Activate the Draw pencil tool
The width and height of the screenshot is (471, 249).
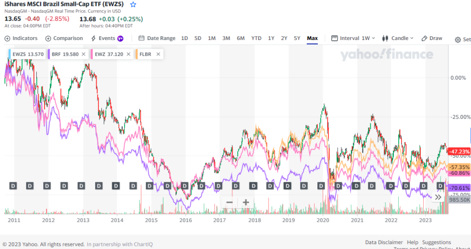coord(432,39)
